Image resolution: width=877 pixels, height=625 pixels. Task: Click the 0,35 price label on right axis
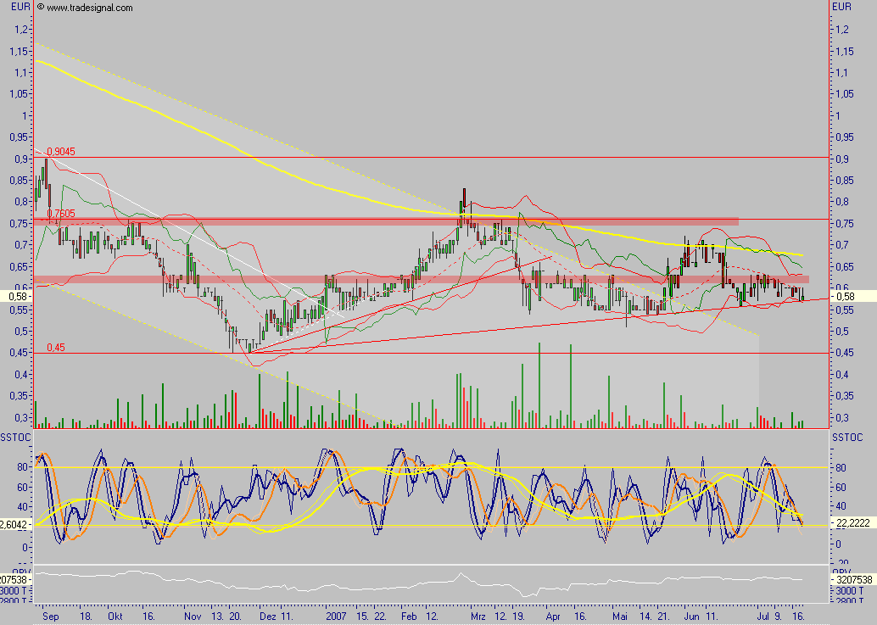coord(845,395)
